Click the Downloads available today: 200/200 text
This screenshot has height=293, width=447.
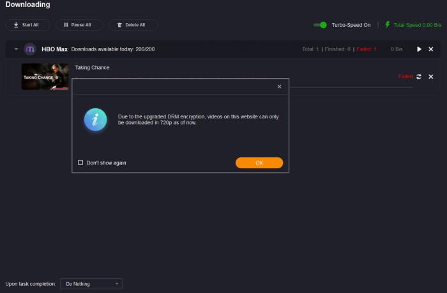[113, 49]
